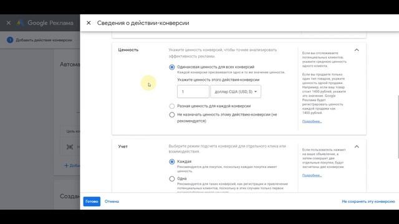Select 'Одинаковая ценность для всех конверсий' radio
Screen dimensions: 399x224
tap(172, 67)
